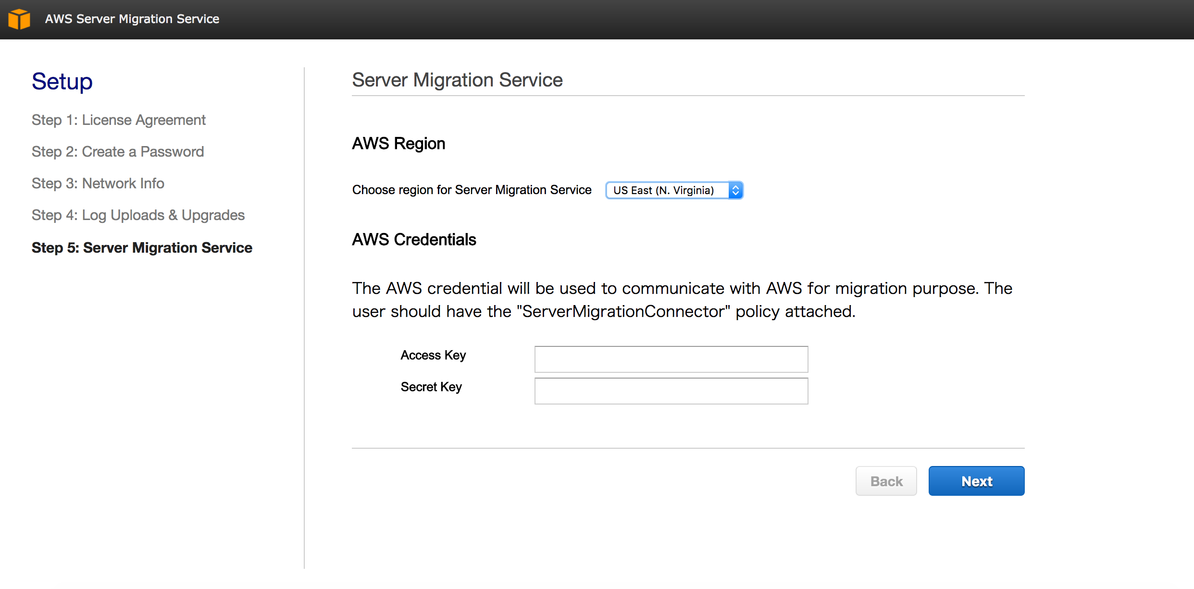Select Step 4: Log Uploads & Upgrades
This screenshot has height=589, width=1194.
(x=138, y=215)
